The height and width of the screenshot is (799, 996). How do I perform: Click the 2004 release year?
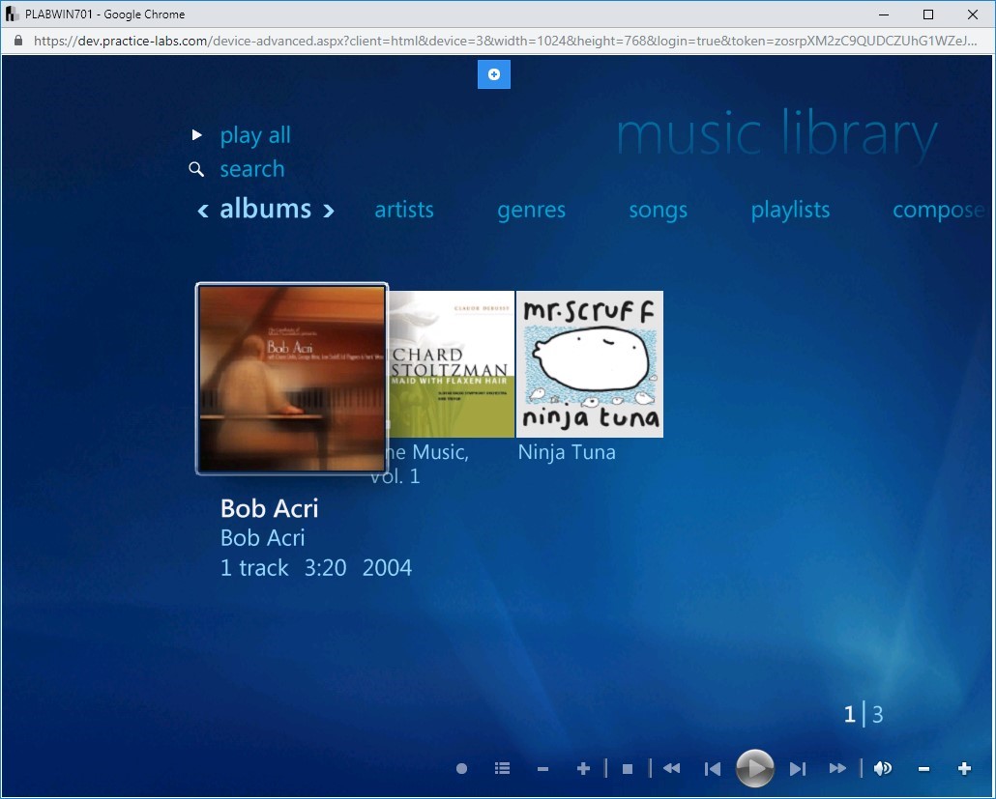tap(387, 568)
